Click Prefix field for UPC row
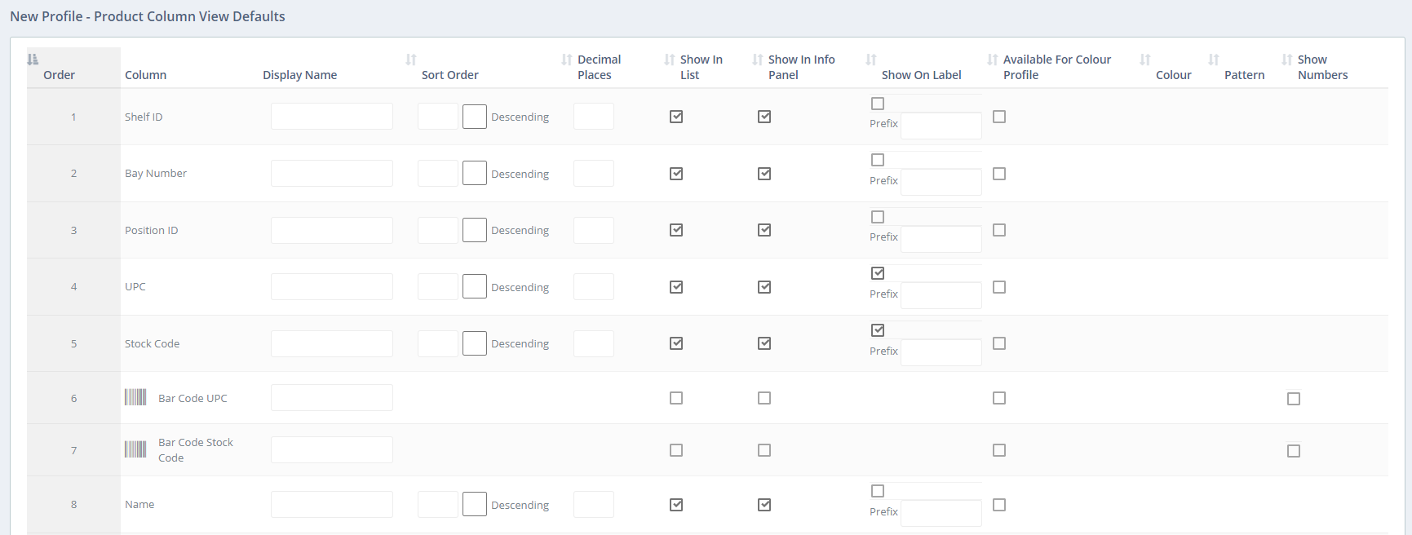 (941, 295)
